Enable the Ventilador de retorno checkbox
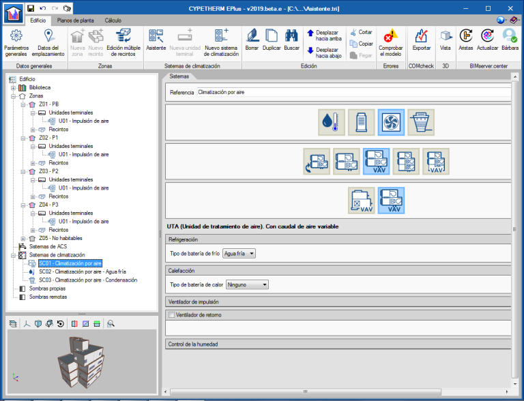The width and height of the screenshot is (524, 401). (x=171, y=314)
